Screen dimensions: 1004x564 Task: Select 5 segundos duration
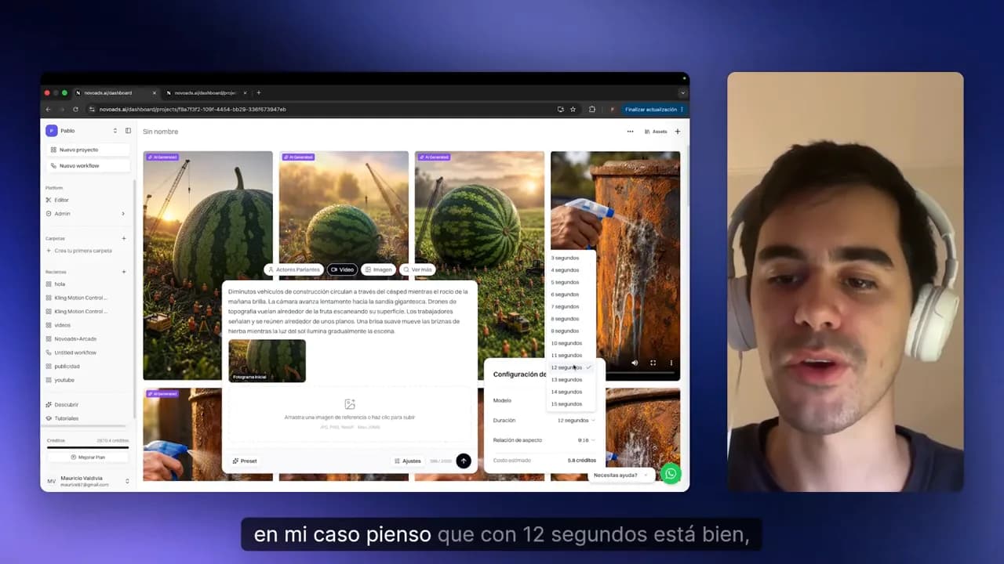point(571,282)
